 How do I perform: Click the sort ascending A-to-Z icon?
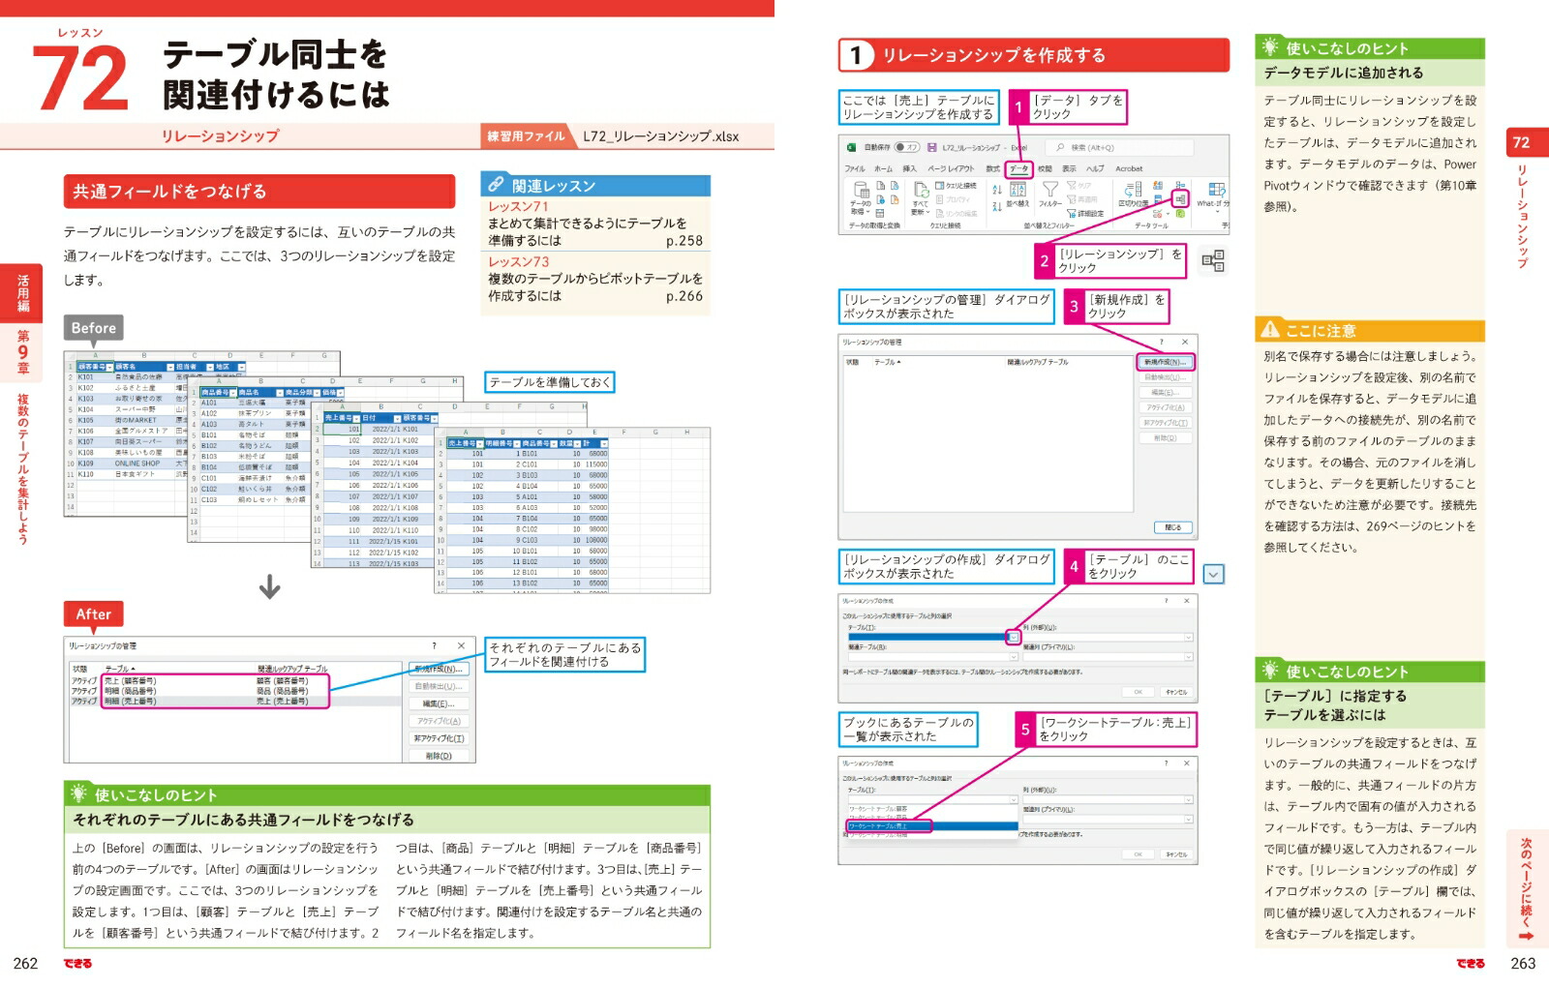[997, 190]
